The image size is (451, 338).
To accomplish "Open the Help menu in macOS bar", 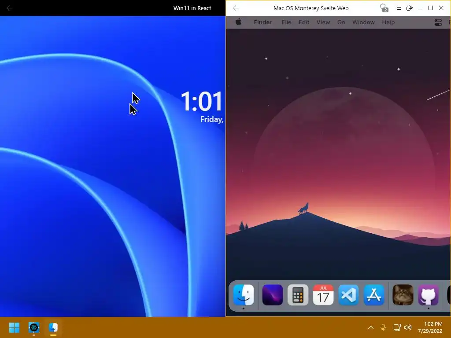I will click(388, 22).
